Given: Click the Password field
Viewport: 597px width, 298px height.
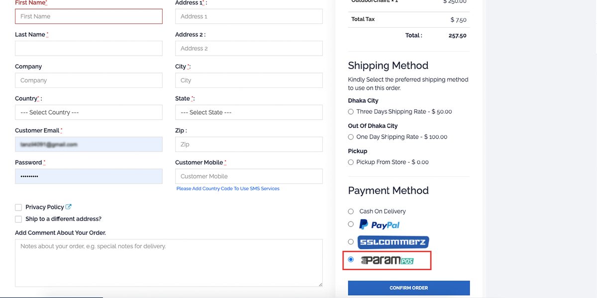Looking at the screenshot, I should click(89, 176).
